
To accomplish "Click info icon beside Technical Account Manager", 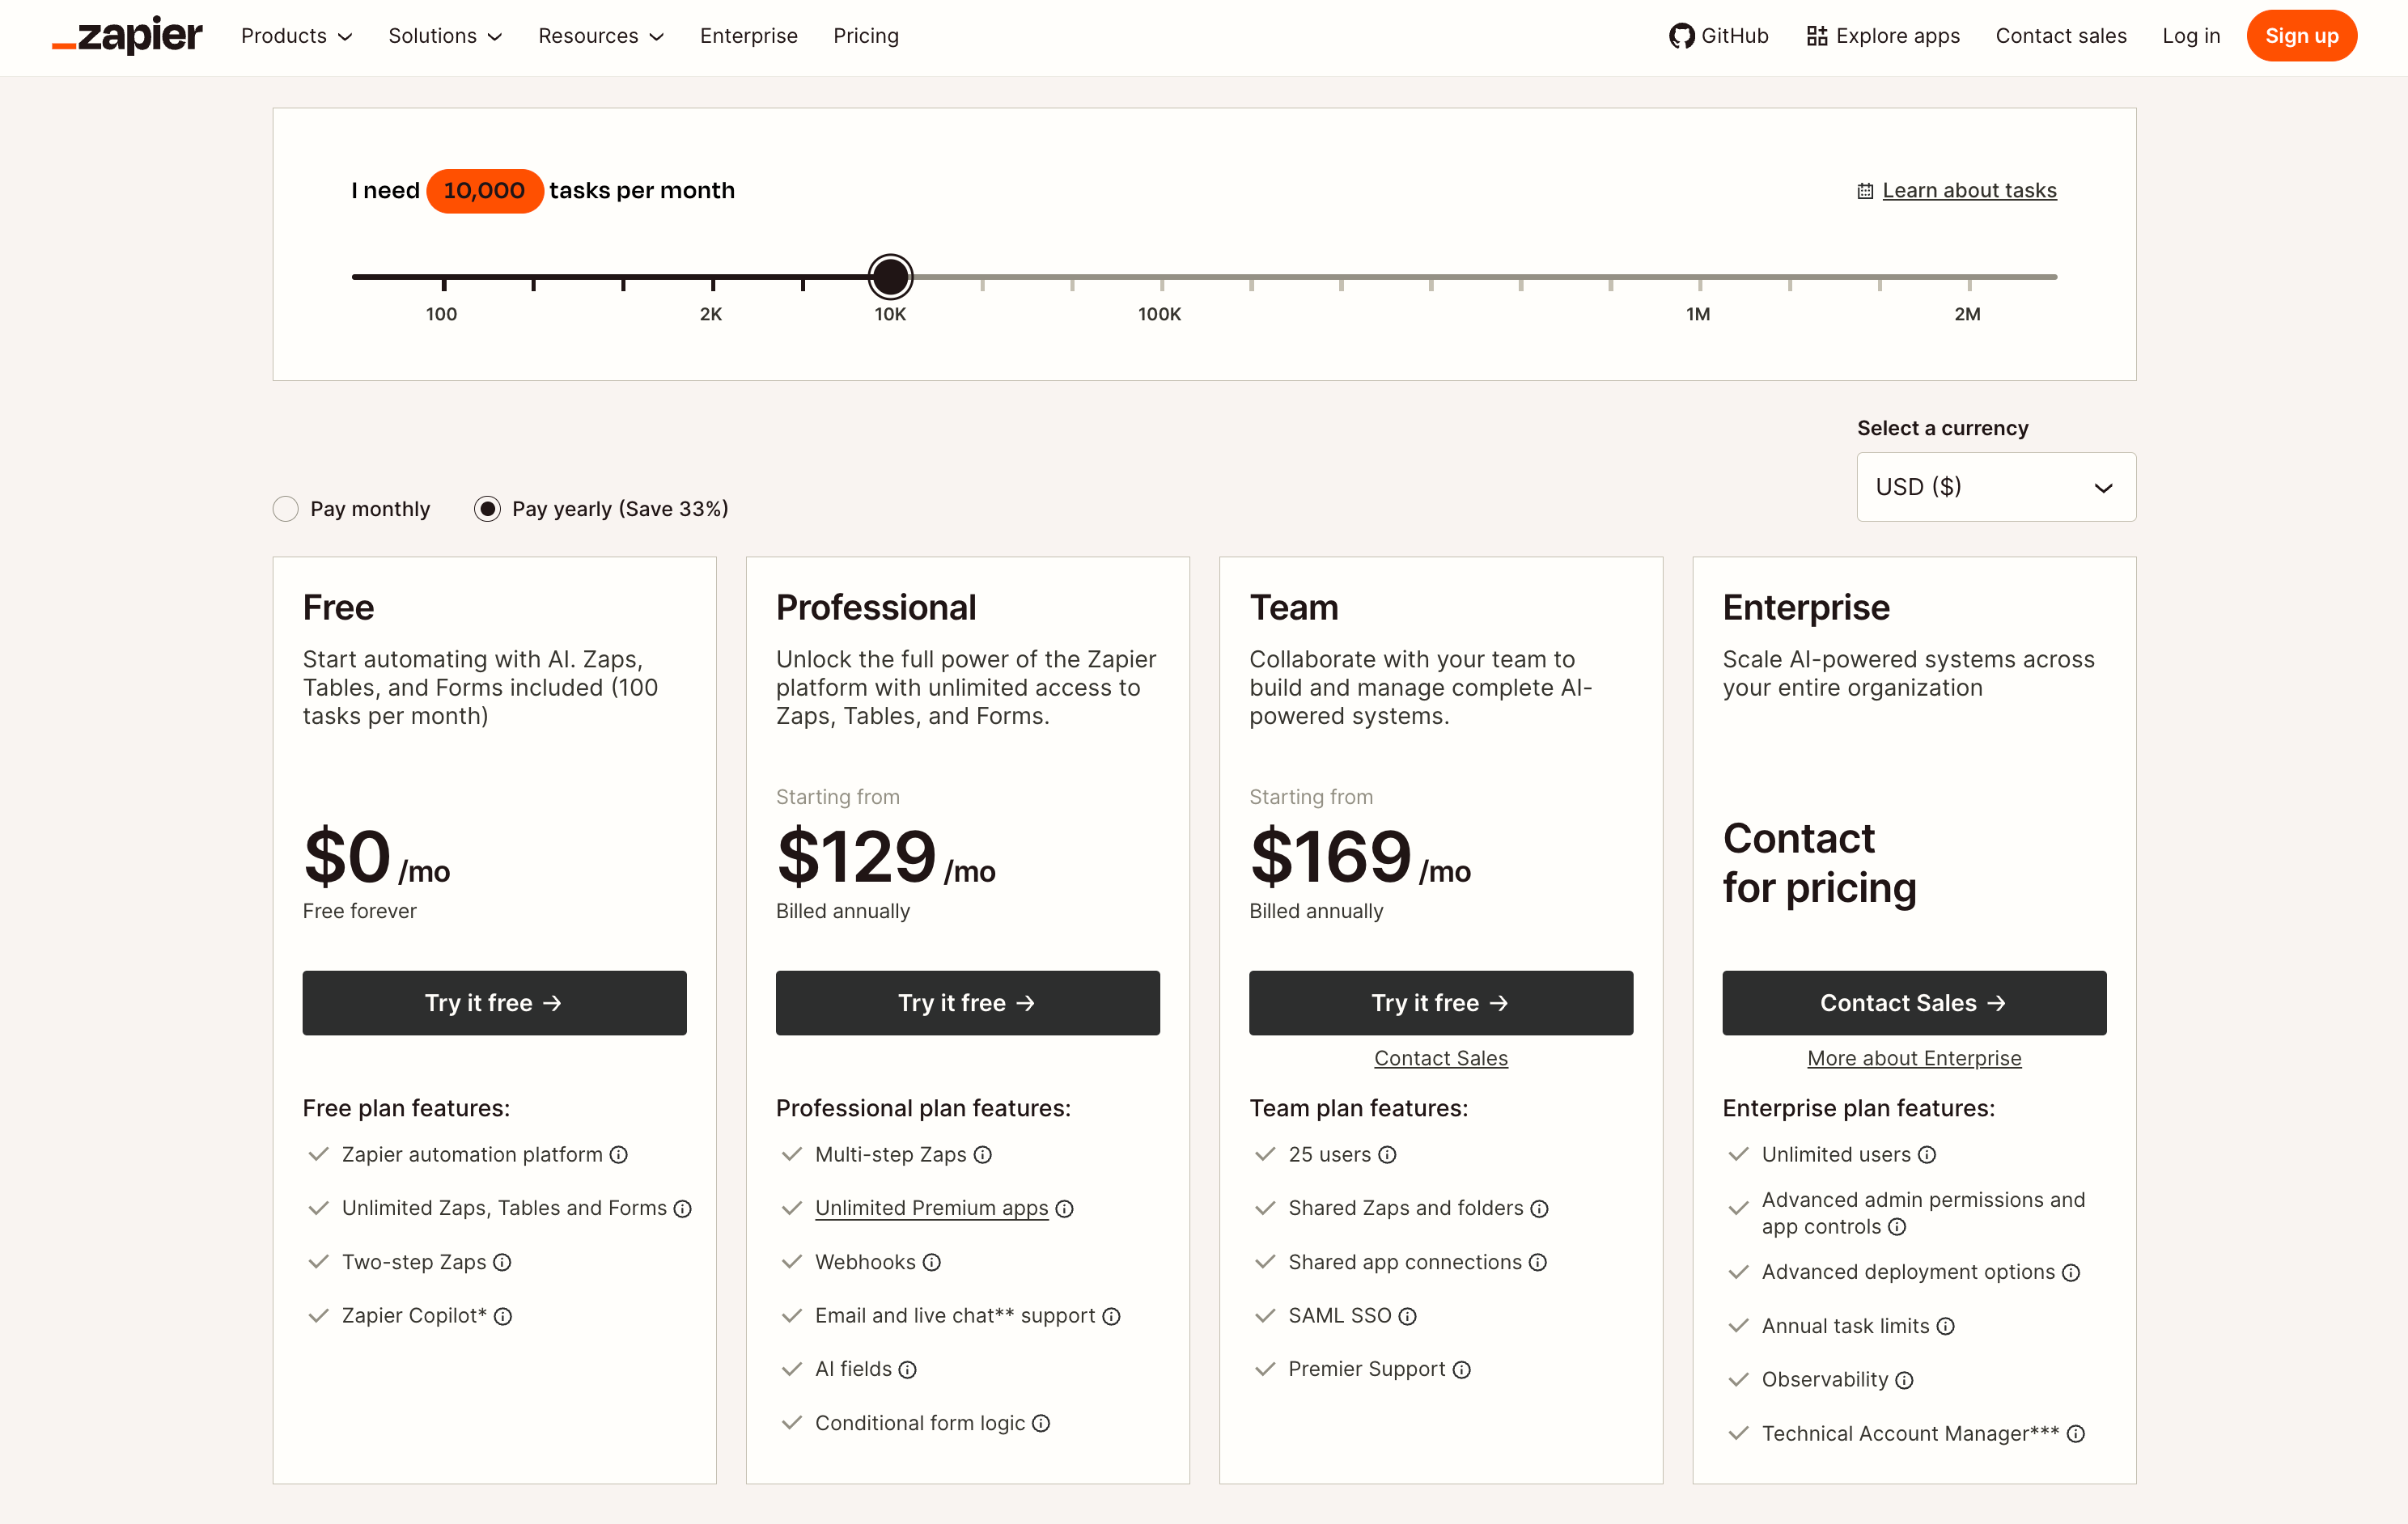I will [2076, 1435].
